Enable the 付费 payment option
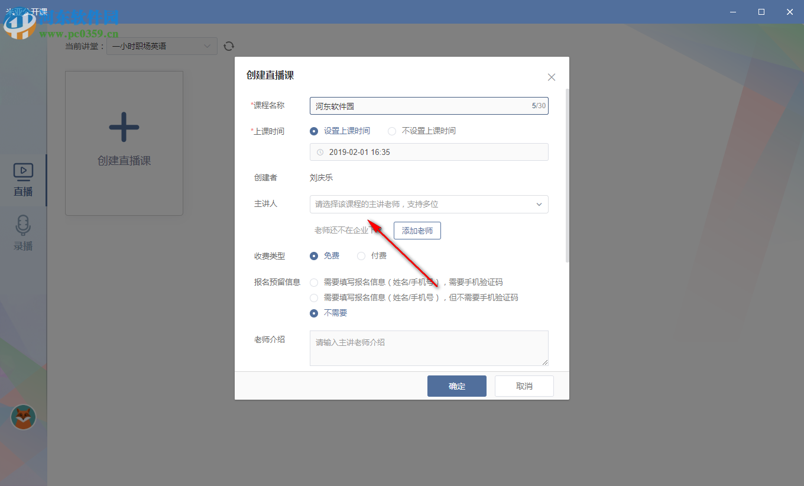The width and height of the screenshot is (804, 486). pyautogui.click(x=361, y=255)
